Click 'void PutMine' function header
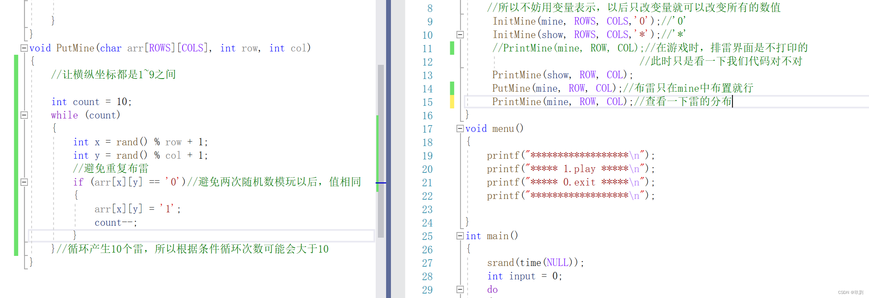 point(170,48)
